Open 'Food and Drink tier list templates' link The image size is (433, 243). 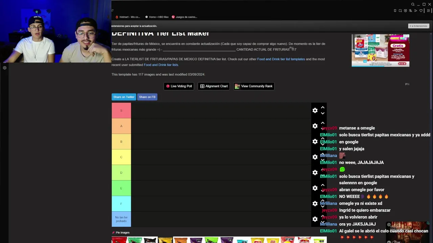pyautogui.click(x=281, y=59)
